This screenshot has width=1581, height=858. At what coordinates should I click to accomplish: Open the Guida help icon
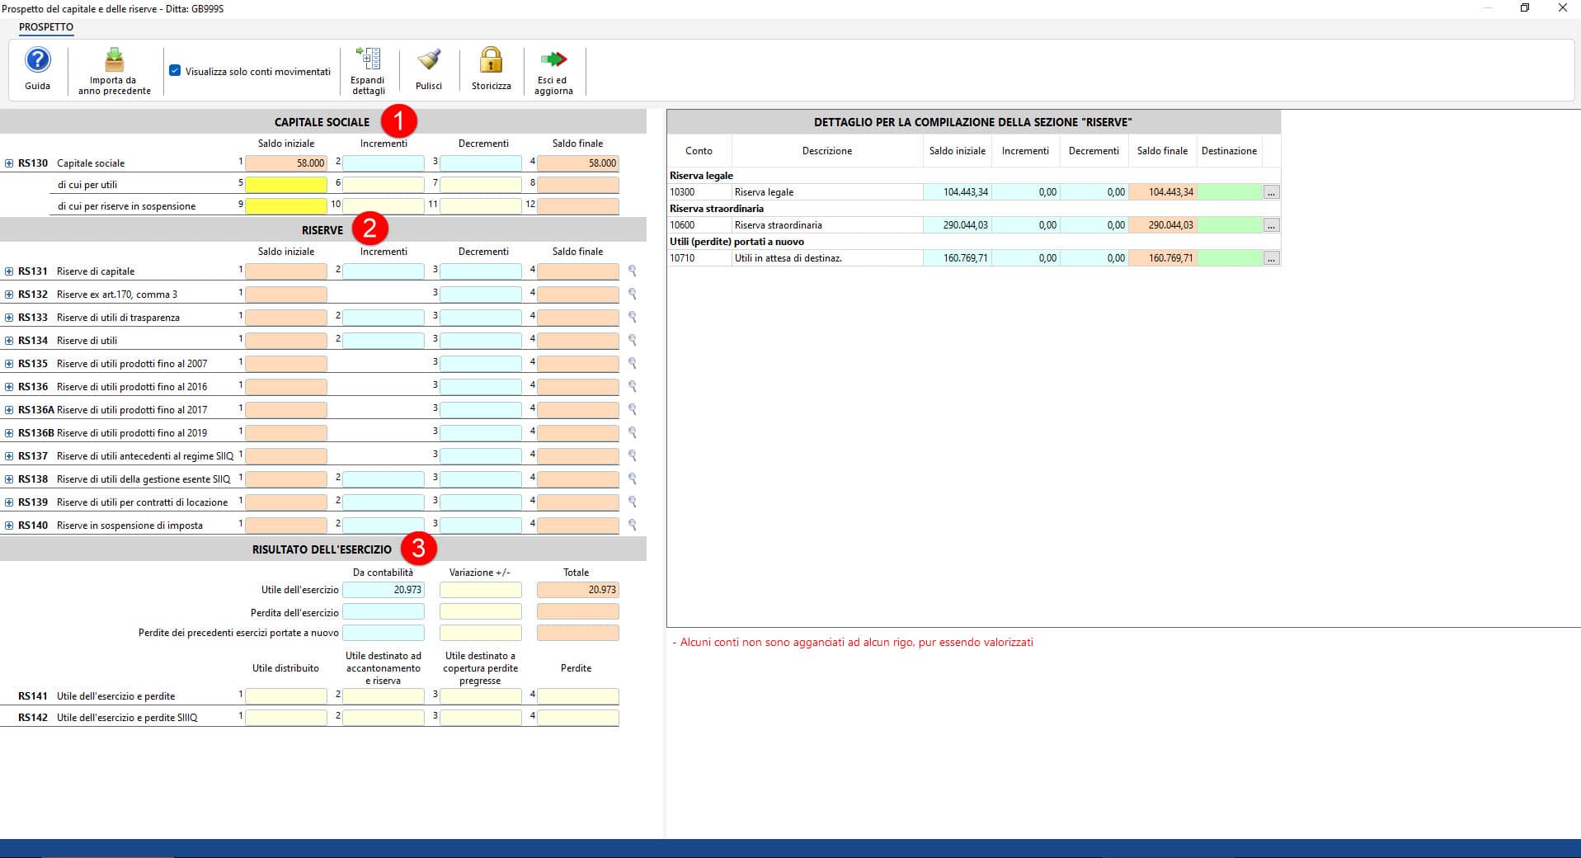point(38,61)
